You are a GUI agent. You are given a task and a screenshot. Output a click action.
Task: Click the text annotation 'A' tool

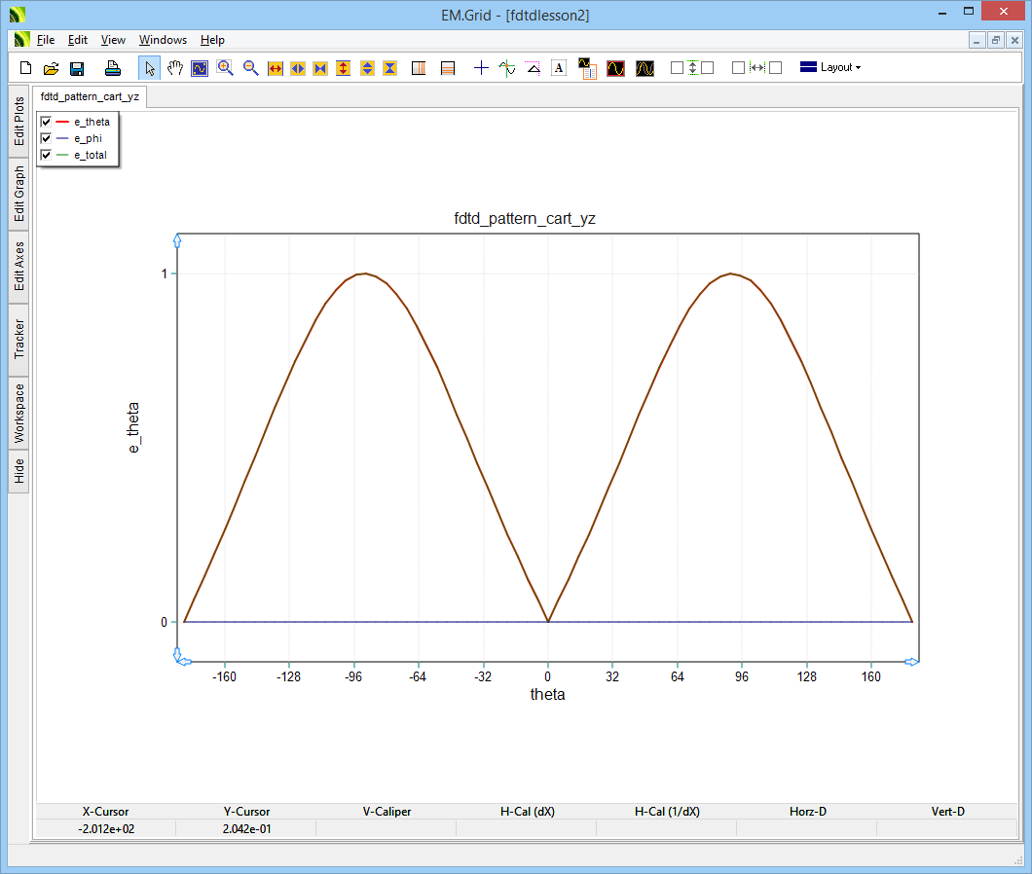click(559, 68)
